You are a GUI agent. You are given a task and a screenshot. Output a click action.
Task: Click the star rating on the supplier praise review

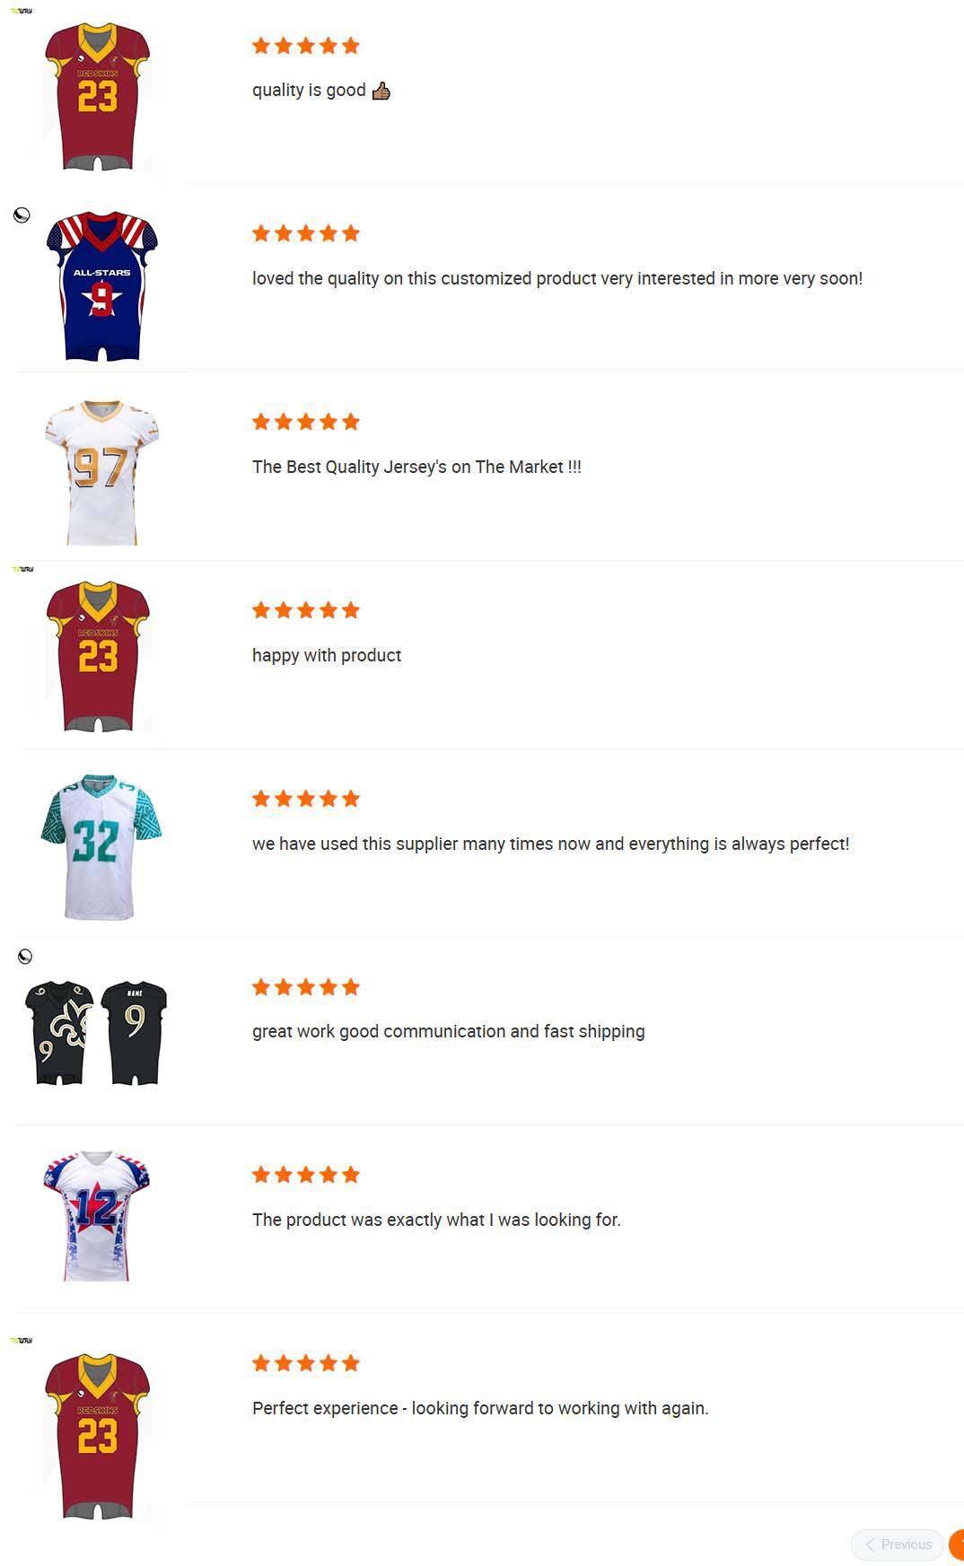pos(305,798)
